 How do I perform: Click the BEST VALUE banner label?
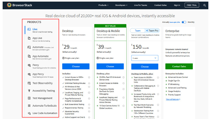[110, 26]
